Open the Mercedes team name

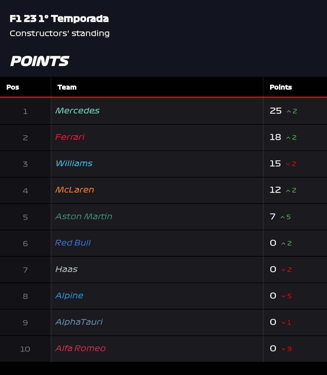click(78, 111)
